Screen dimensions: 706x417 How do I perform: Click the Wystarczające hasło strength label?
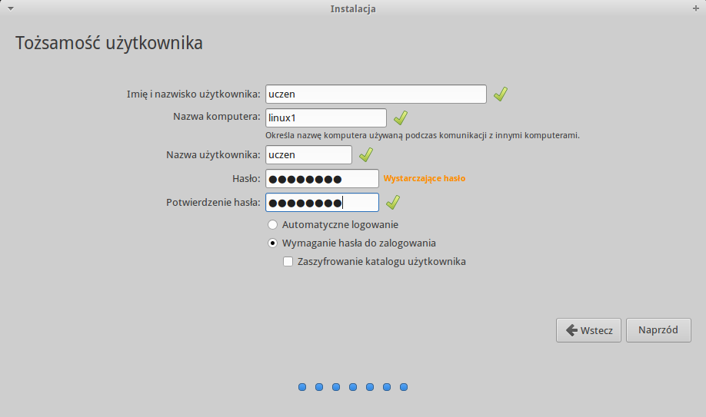tap(425, 179)
